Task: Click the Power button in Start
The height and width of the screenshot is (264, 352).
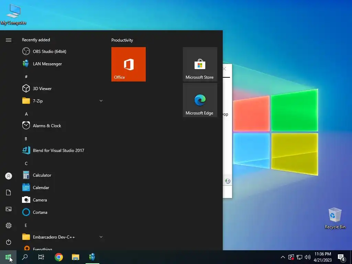Action: click(x=9, y=242)
